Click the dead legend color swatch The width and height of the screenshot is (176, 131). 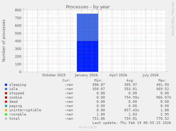(x=6, y=102)
